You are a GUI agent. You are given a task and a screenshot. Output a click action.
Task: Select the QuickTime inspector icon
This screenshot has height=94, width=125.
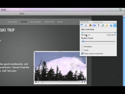click(x=115, y=25)
